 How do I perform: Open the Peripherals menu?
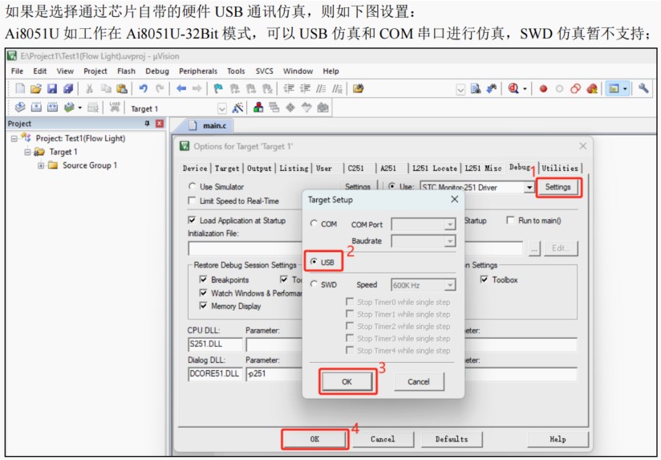point(198,71)
